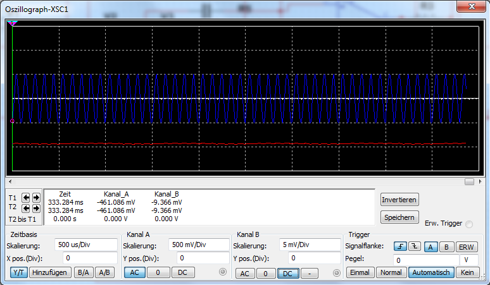This screenshot has height=285, width=490.
Task: Click trigger Pegel unit field V
Action: pos(468,260)
